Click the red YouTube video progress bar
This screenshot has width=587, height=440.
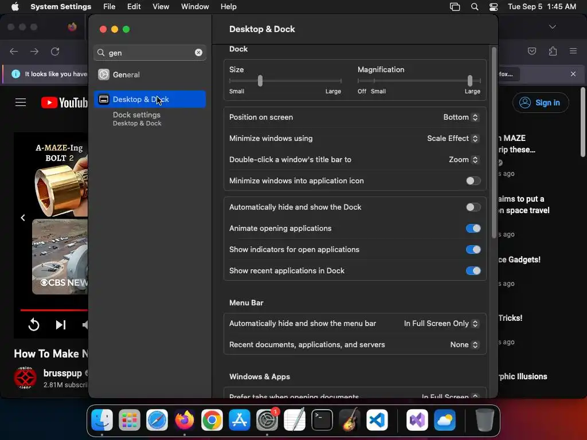[54, 310]
